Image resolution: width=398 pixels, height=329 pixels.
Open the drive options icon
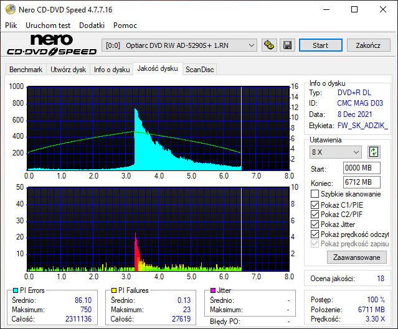coord(269,45)
